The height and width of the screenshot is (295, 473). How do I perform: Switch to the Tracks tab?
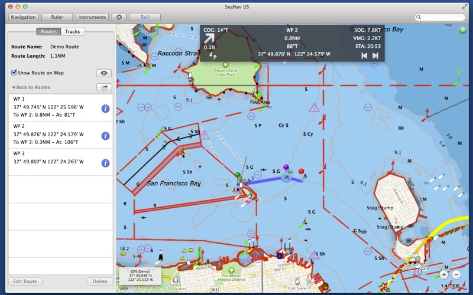coord(73,31)
